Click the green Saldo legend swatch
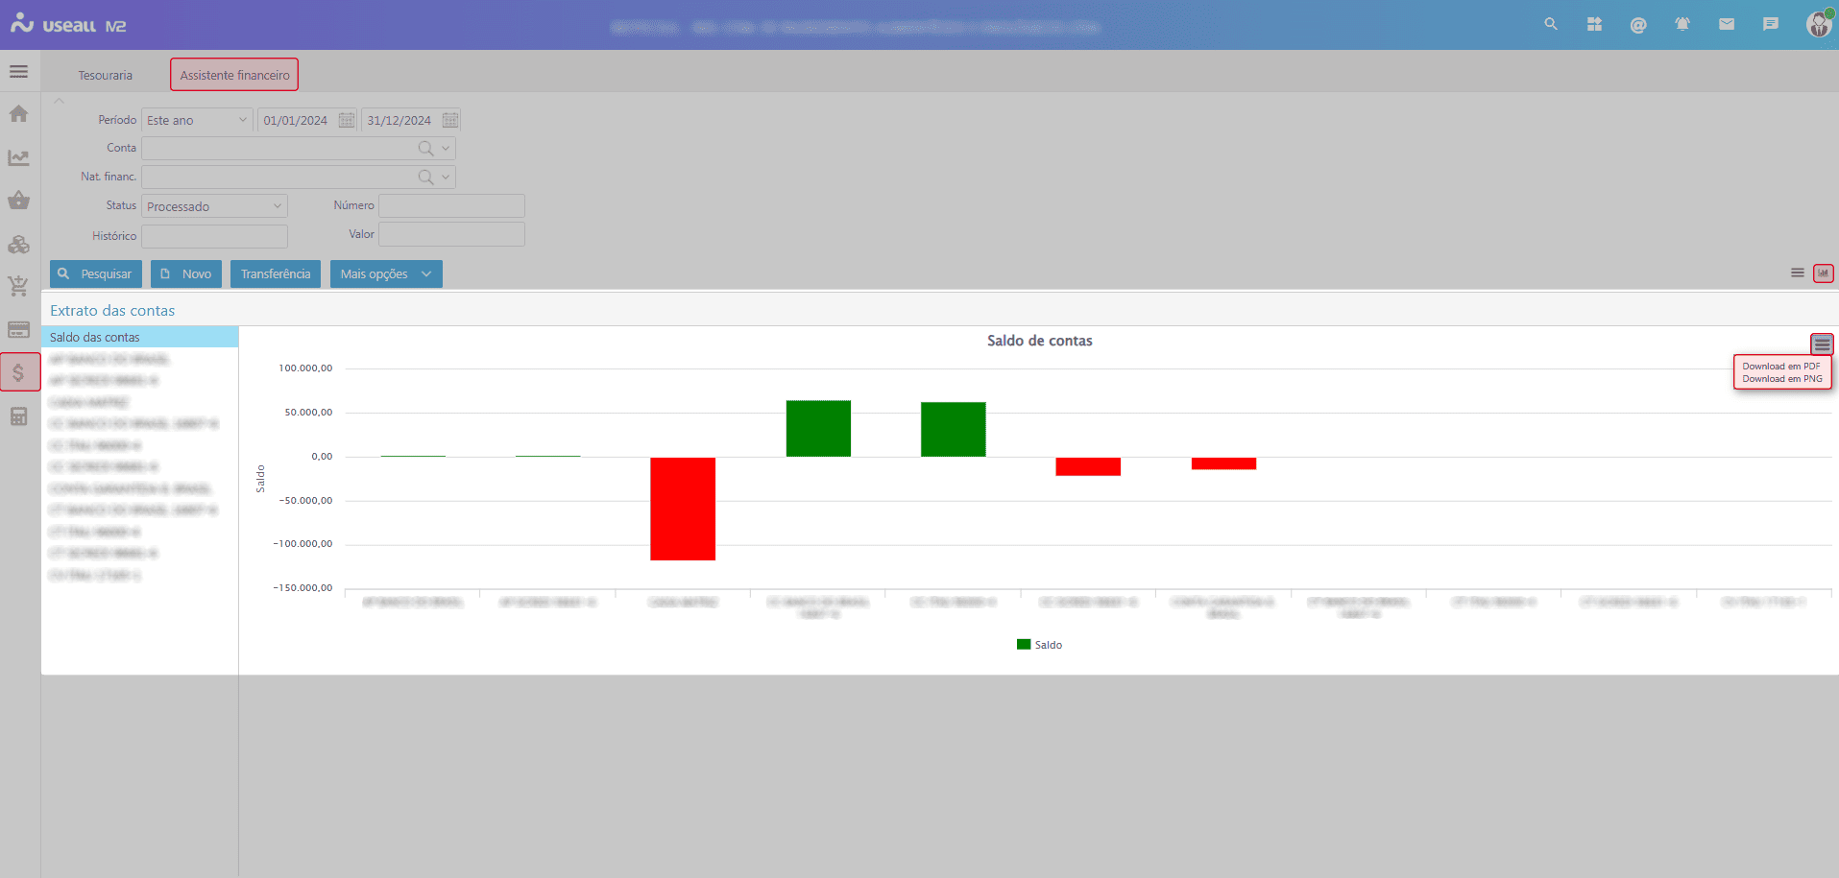 tap(1023, 645)
